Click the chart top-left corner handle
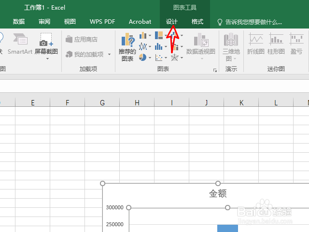The width and height of the screenshot is (309, 232). (x=102, y=184)
